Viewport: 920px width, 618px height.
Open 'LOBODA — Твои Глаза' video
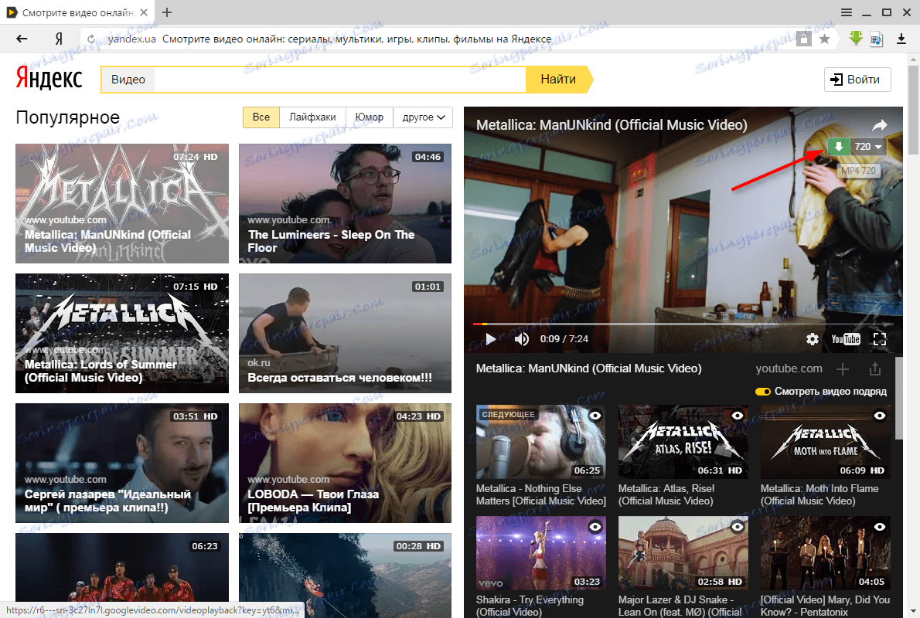[x=345, y=463]
